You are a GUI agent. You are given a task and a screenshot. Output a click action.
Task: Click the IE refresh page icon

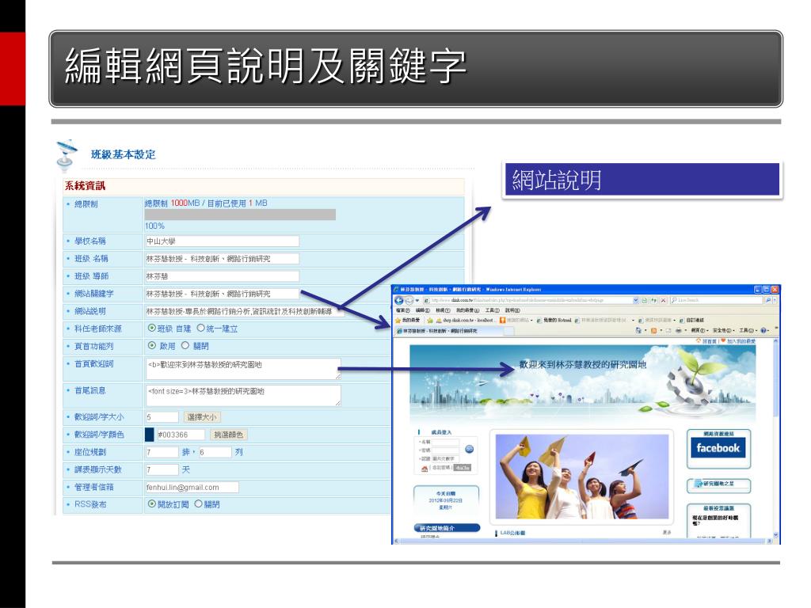(x=653, y=300)
